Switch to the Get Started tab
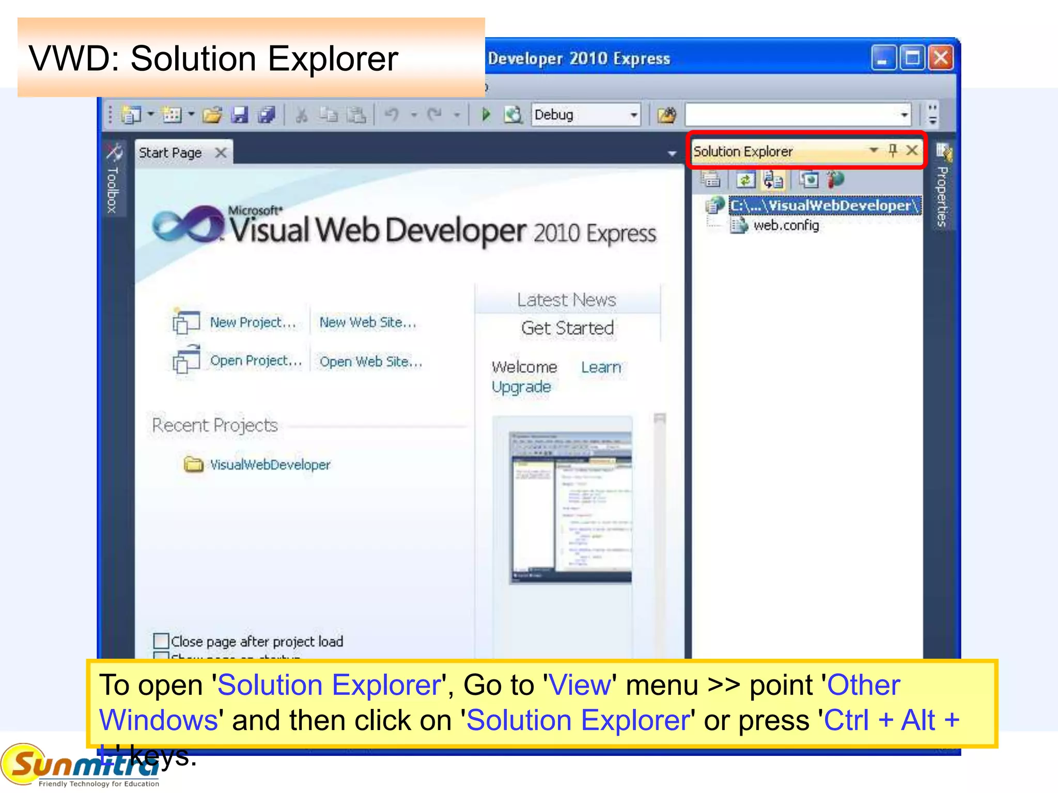The image size is (1058, 793). (567, 328)
